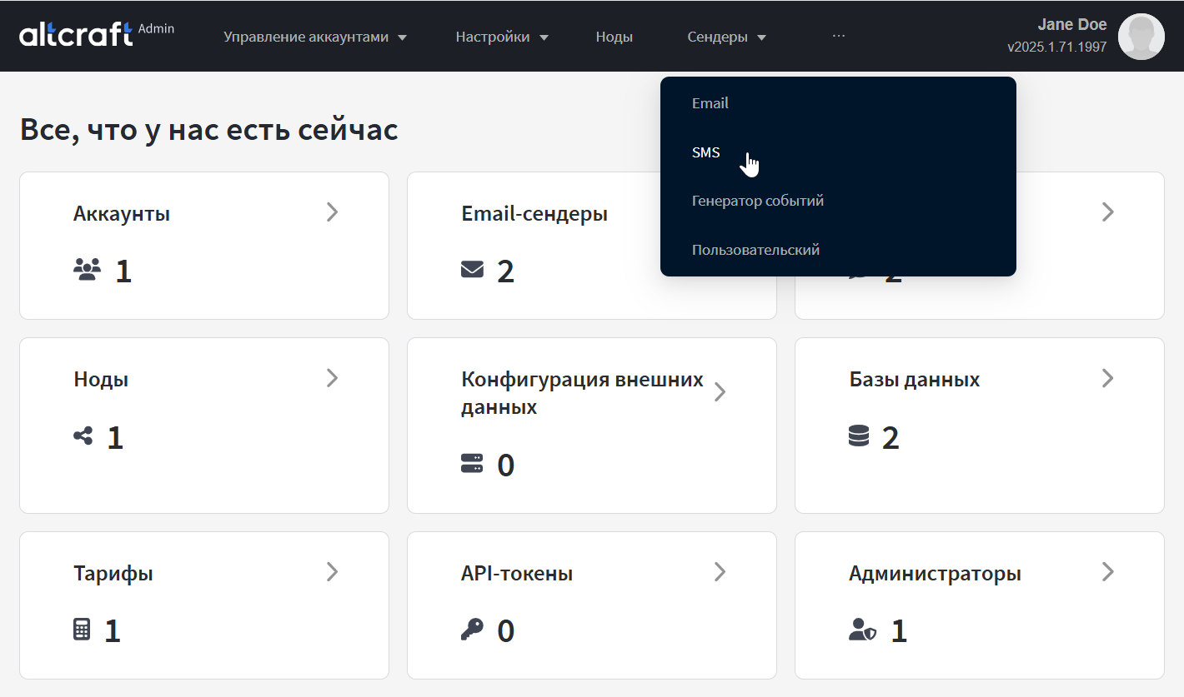1184x697 pixels.
Task: Select SMS from the Сендеры menu
Action: [x=706, y=152]
